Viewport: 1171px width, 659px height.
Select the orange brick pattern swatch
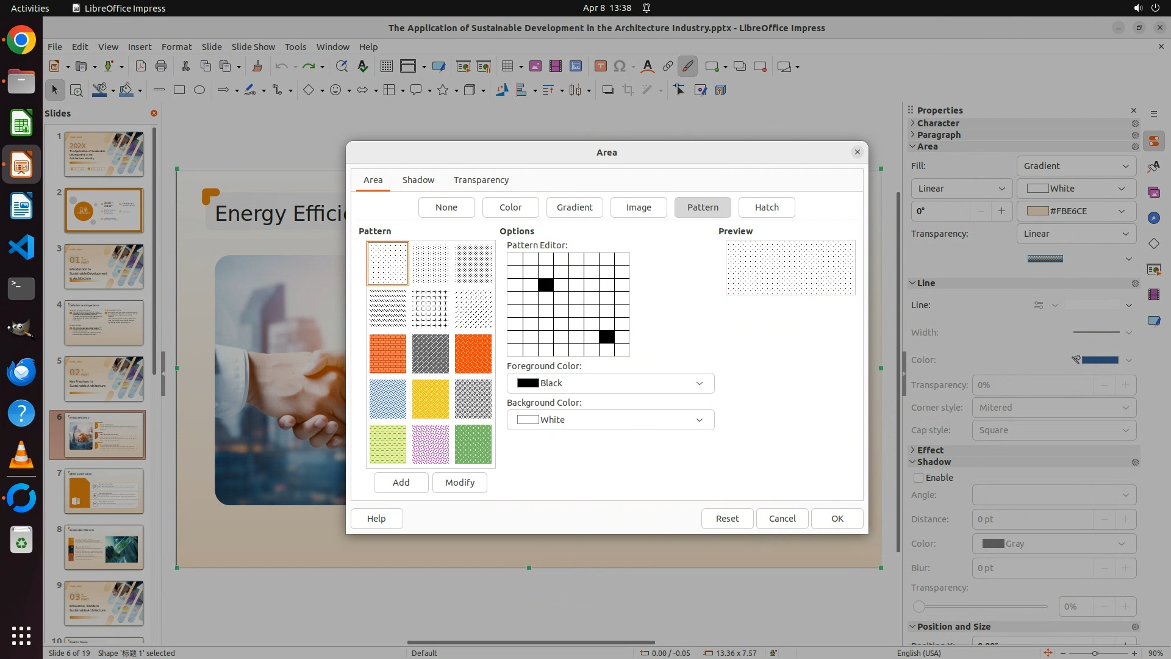pyautogui.click(x=387, y=354)
